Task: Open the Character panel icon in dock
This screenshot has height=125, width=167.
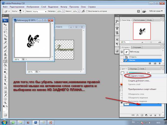Action: pos(117,40)
